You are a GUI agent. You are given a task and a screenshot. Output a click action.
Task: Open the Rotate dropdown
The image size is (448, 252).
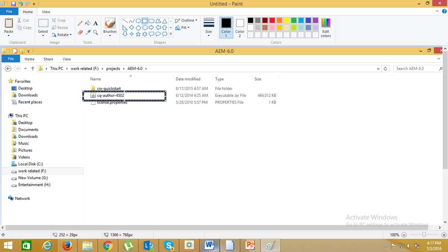tap(62, 35)
